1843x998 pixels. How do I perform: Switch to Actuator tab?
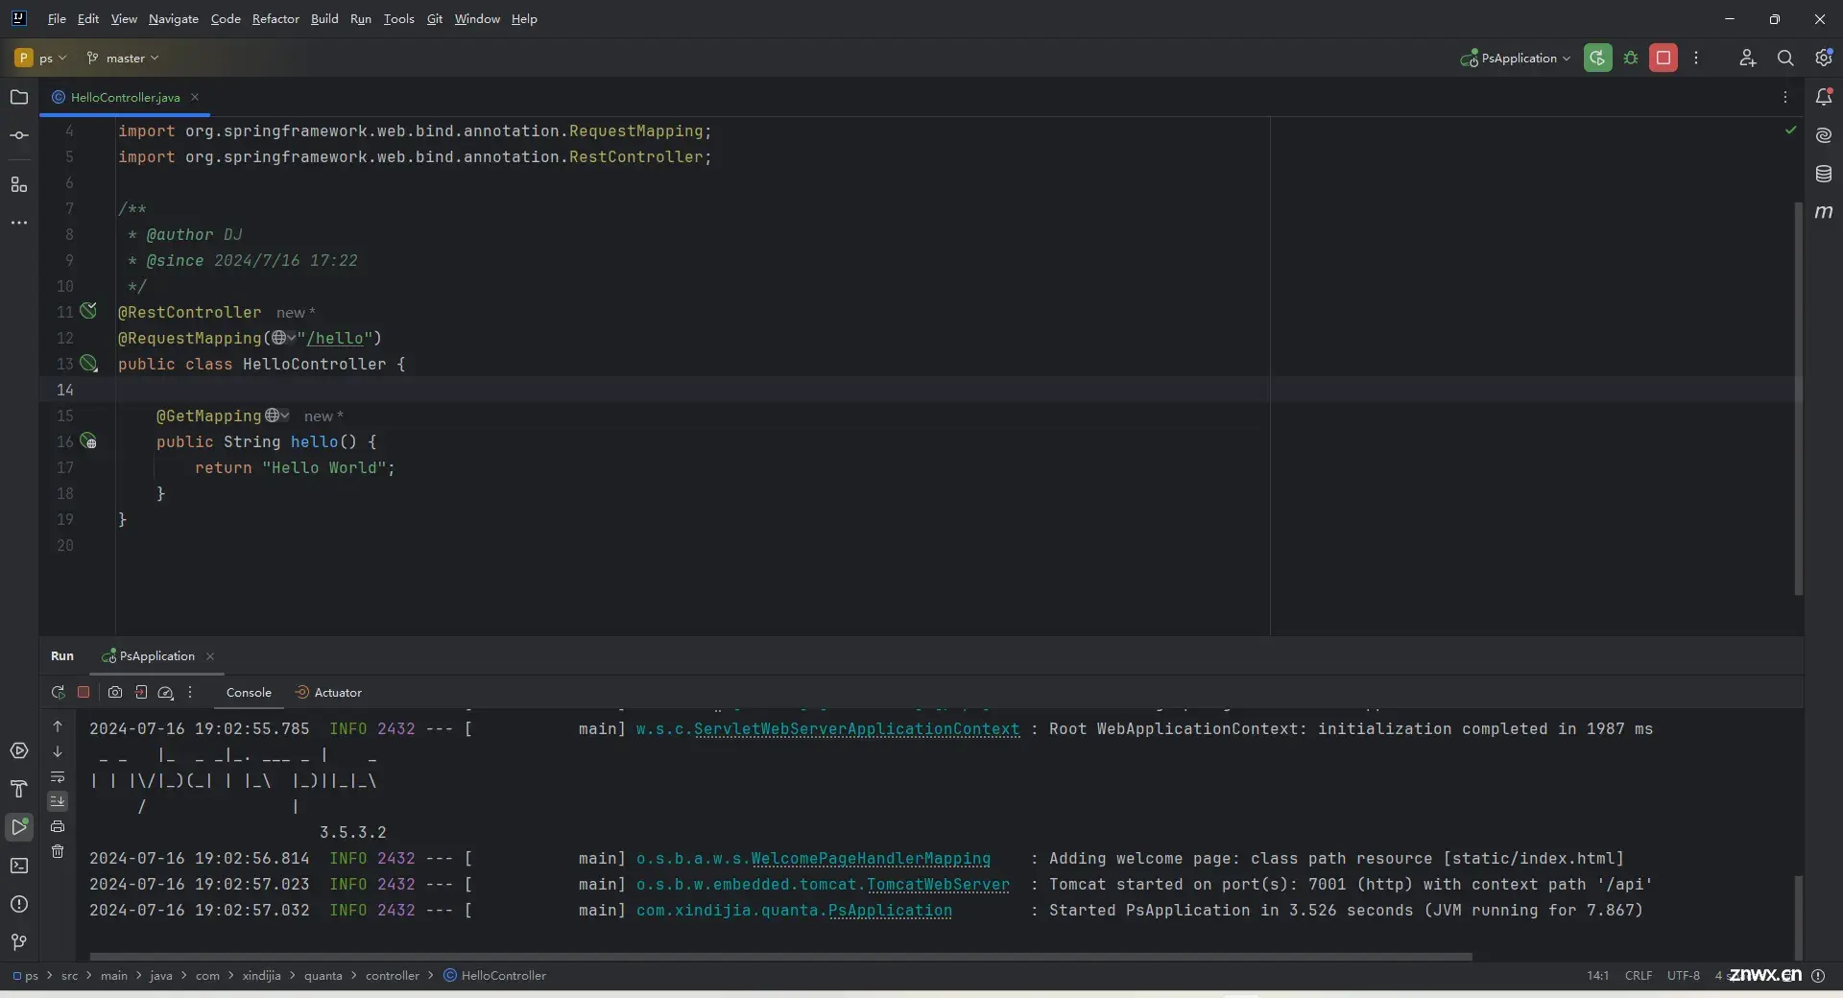coord(328,692)
